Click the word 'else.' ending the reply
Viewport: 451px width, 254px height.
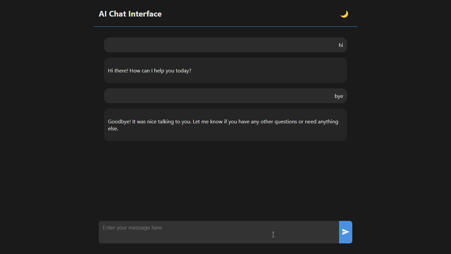113,129
